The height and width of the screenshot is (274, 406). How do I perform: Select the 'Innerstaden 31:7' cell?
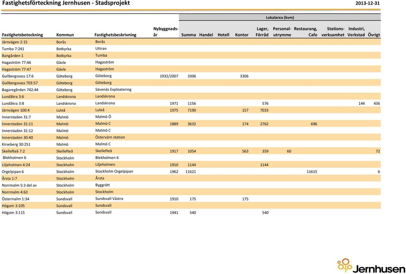pos(16,117)
